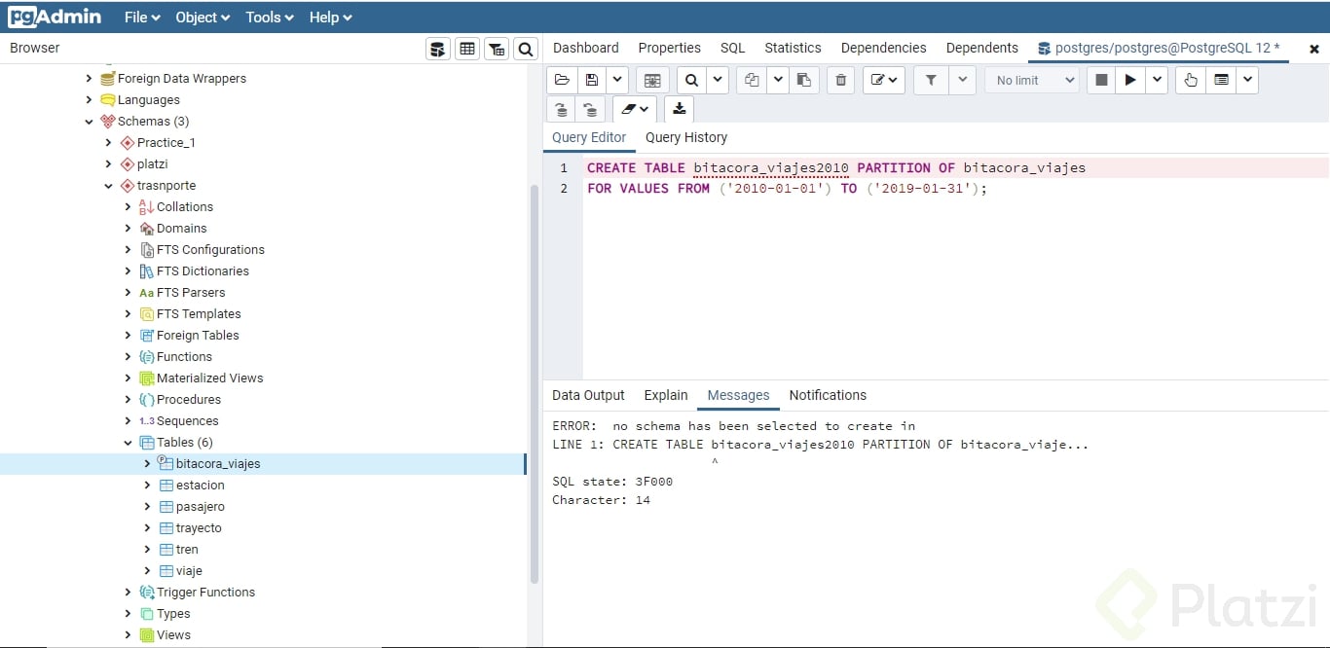Click the Browser panel vertical scrollbar
The image size is (1330, 648).
(x=534, y=384)
